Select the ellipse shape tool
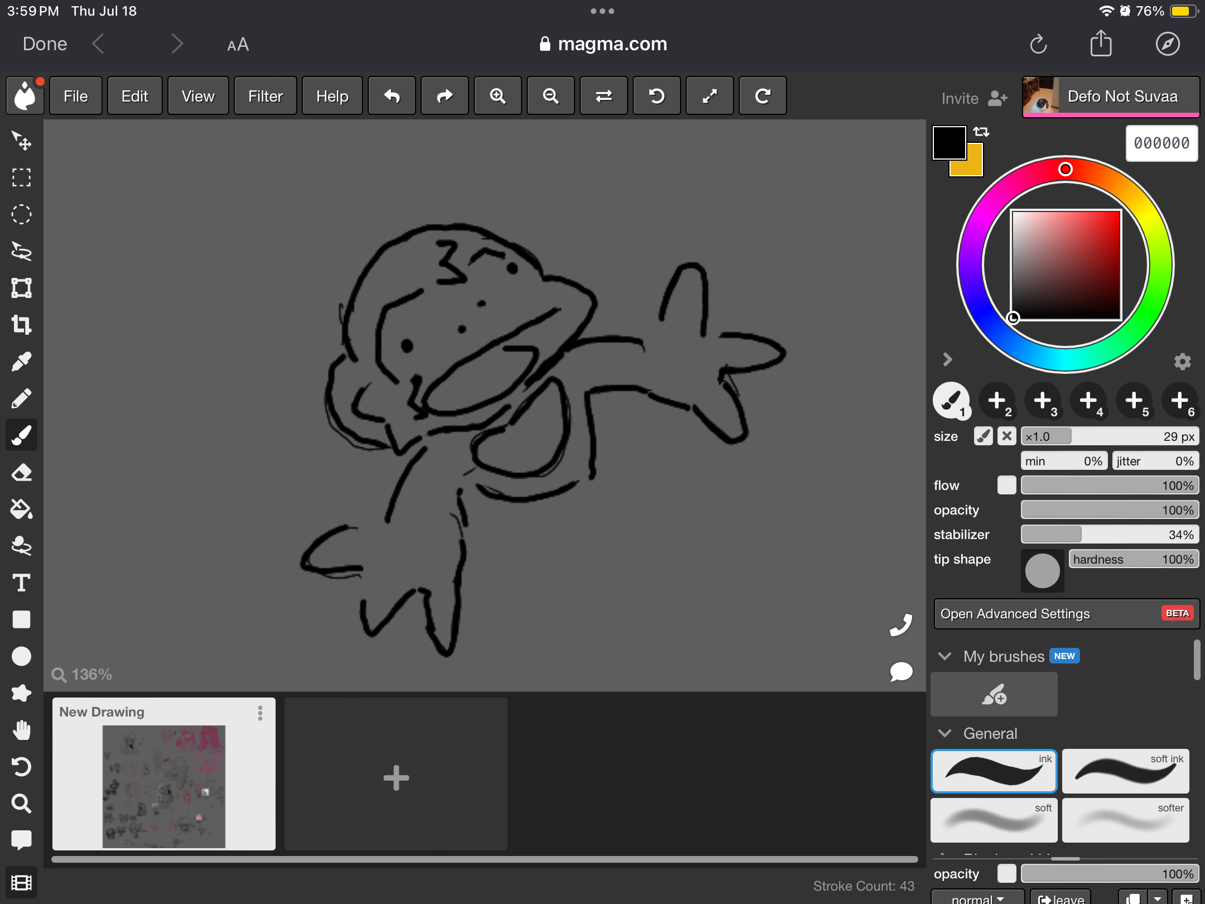This screenshot has height=904, width=1205. (21, 656)
